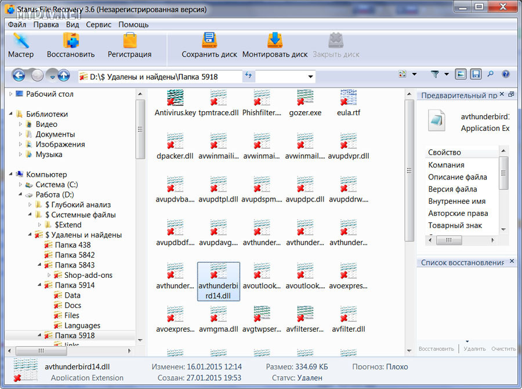Click the blue help question icon
522x389 pixels.
(x=506, y=75)
